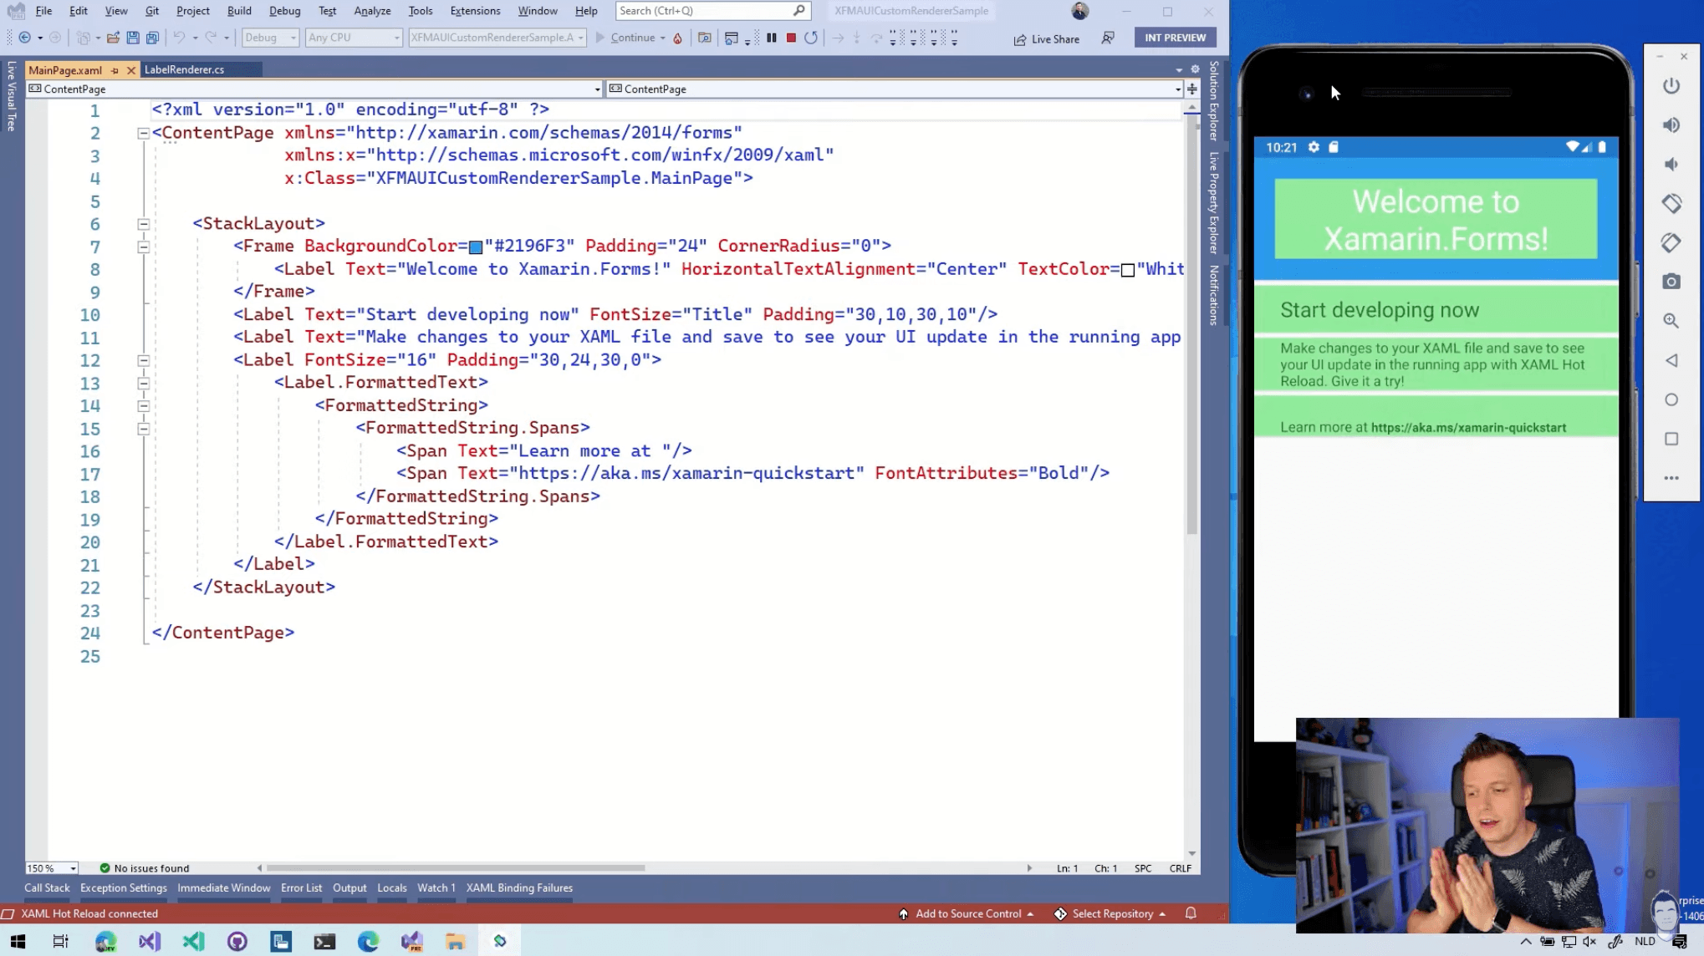Lower emulator volume with Volume Down icon
Viewport: 1704px width, 956px height.
point(1671,165)
